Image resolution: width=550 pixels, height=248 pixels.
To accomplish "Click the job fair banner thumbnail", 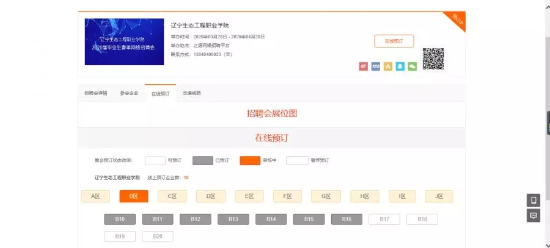I will (124, 41).
